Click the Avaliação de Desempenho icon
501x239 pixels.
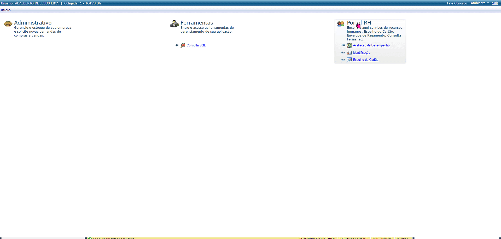(x=349, y=45)
